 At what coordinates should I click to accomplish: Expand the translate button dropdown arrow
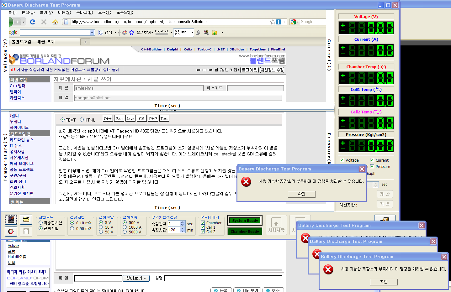(x=192, y=33)
